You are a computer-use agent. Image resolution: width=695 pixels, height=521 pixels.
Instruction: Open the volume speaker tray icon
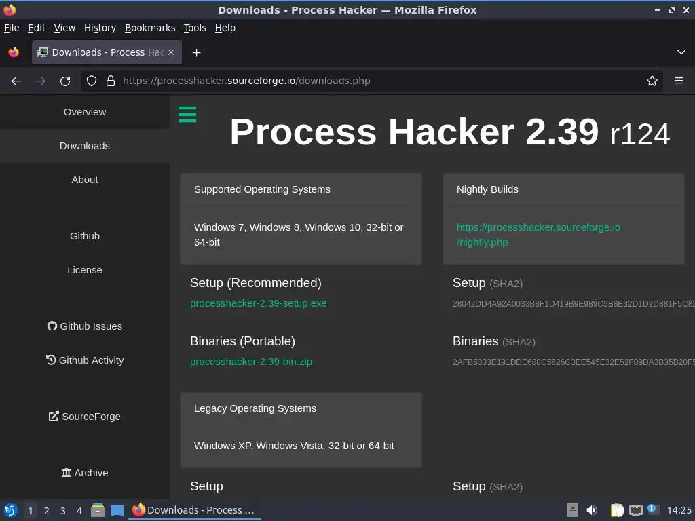(592, 510)
